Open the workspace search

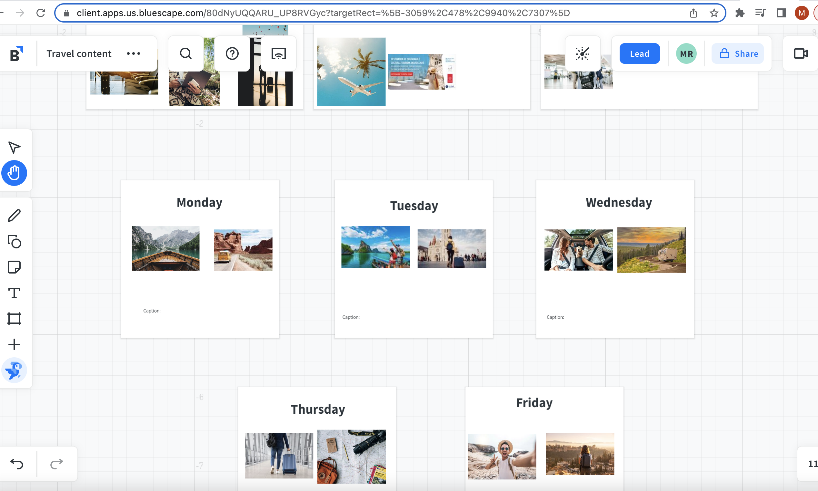[186, 53]
